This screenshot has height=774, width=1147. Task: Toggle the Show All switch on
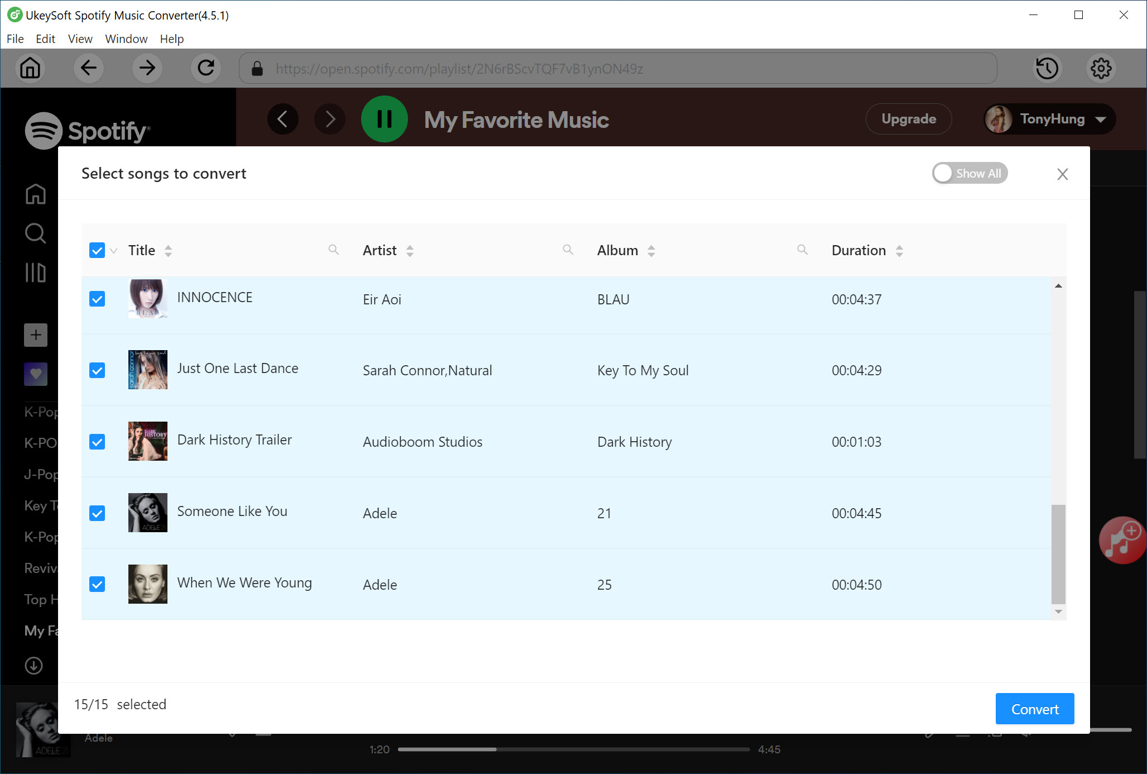point(968,173)
